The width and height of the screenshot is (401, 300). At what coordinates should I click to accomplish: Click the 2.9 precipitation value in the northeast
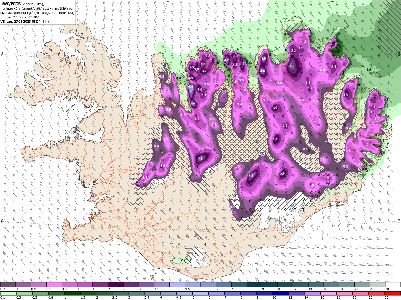333,44
